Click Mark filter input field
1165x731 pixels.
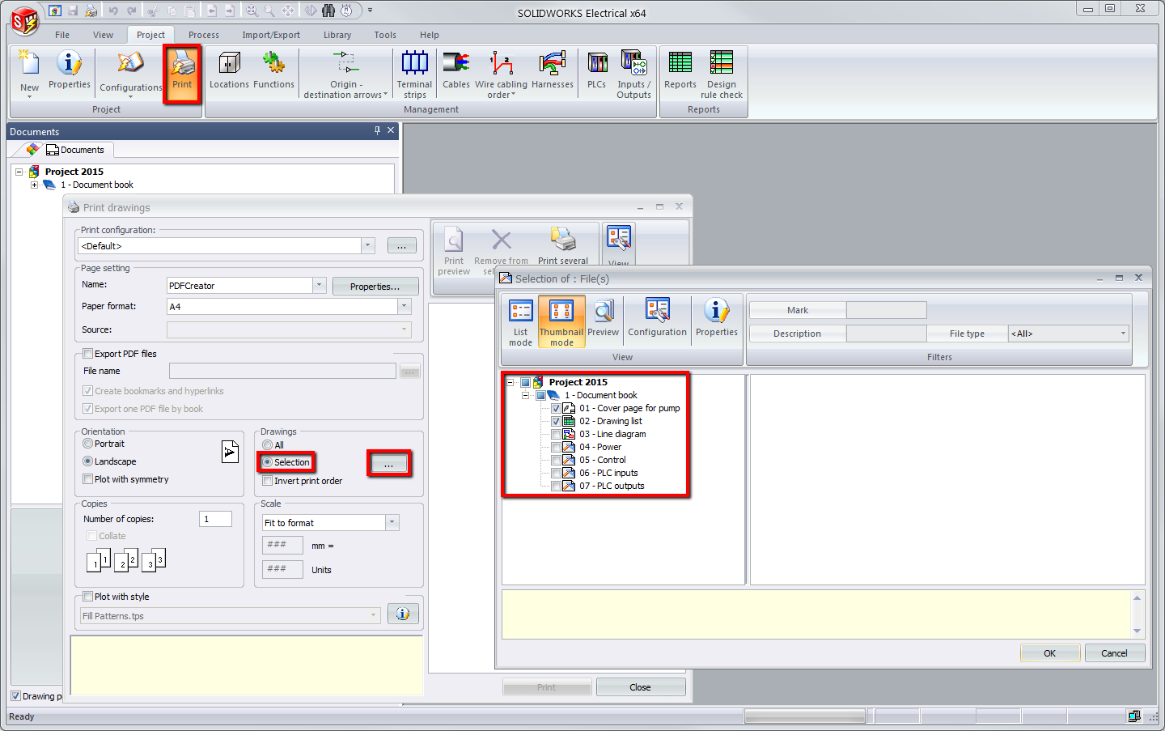click(x=886, y=310)
